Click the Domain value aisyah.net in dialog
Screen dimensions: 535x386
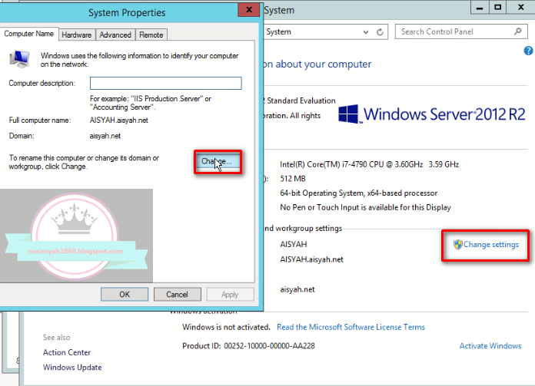pyautogui.click(x=105, y=136)
